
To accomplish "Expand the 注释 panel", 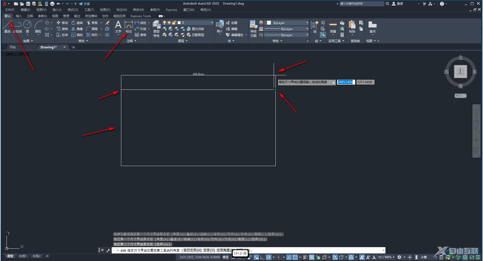I will coord(131,41).
